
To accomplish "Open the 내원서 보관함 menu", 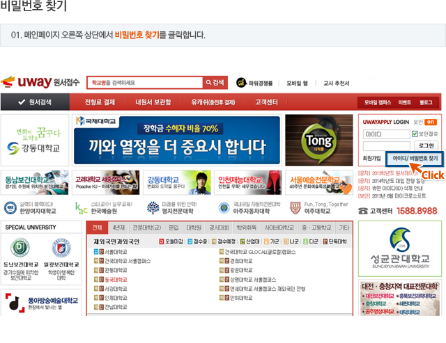I will coord(153,102).
